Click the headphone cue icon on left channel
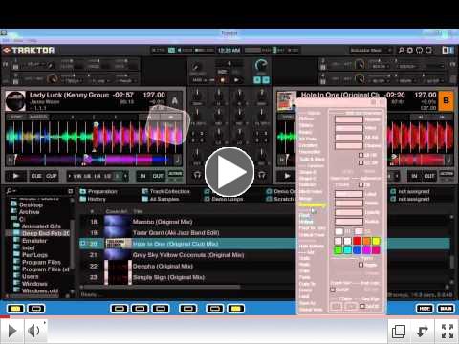Viewport: 459px width, 344px height. tap(197, 175)
